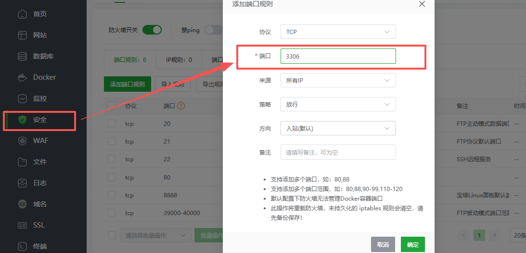Viewport: 526px width, 253px height.
Task: Expand the 协议 TCP protocol dropdown
Action: click(338, 32)
